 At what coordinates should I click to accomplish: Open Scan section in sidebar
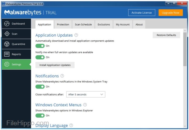(x=16, y=34)
